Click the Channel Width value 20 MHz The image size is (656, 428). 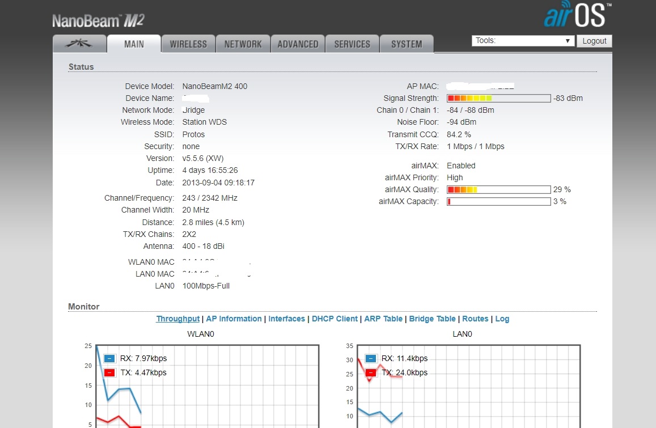[x=196, y=210]
